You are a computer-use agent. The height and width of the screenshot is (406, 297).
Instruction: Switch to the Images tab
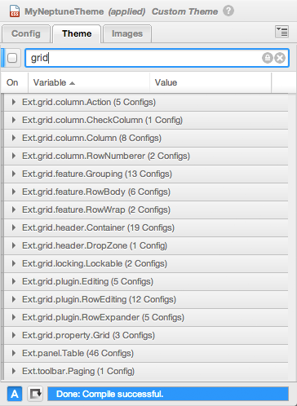click(127, 33)
